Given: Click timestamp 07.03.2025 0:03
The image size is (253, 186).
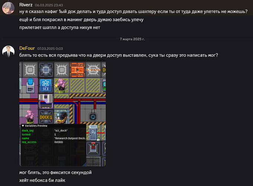Looking at the screenshot, I should (x=50, y=49).
